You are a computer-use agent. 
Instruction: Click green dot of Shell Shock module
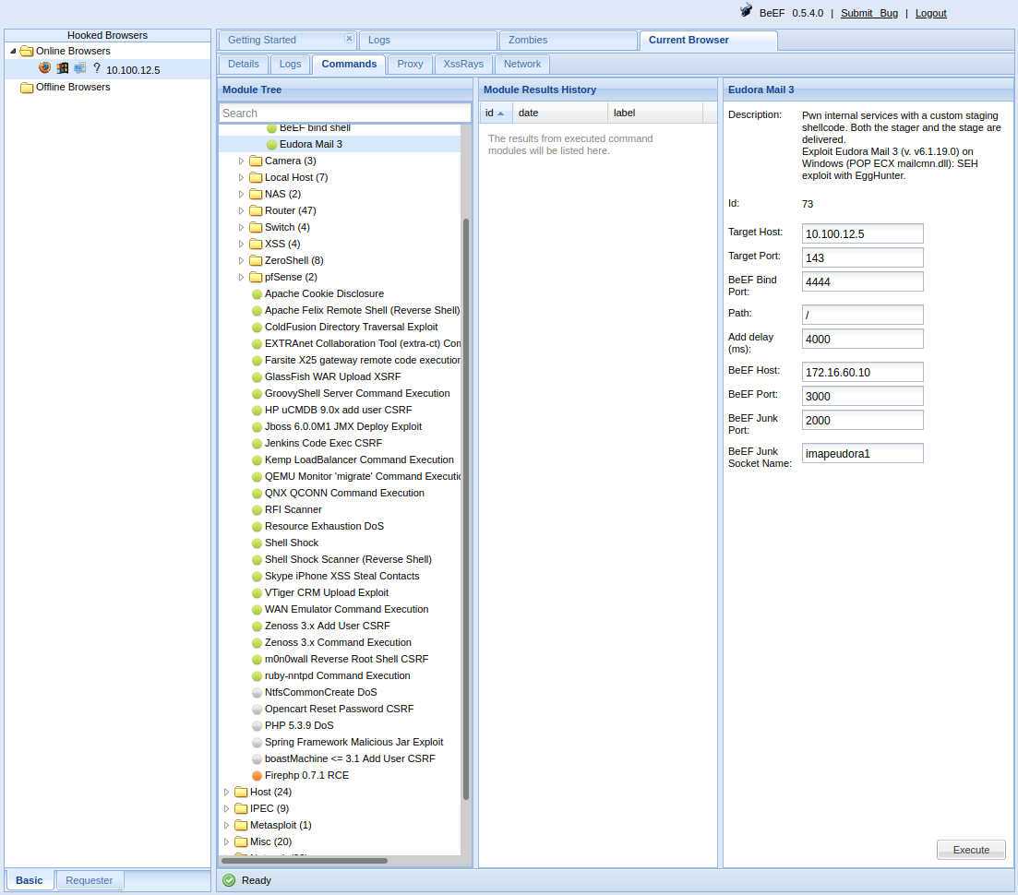tap(257, 543)
